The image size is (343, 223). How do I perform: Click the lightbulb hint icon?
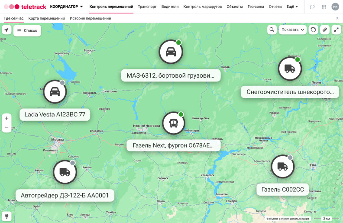click(6, 216)
